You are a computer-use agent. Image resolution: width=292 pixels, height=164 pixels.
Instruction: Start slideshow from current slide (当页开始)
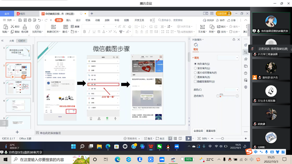38,27
